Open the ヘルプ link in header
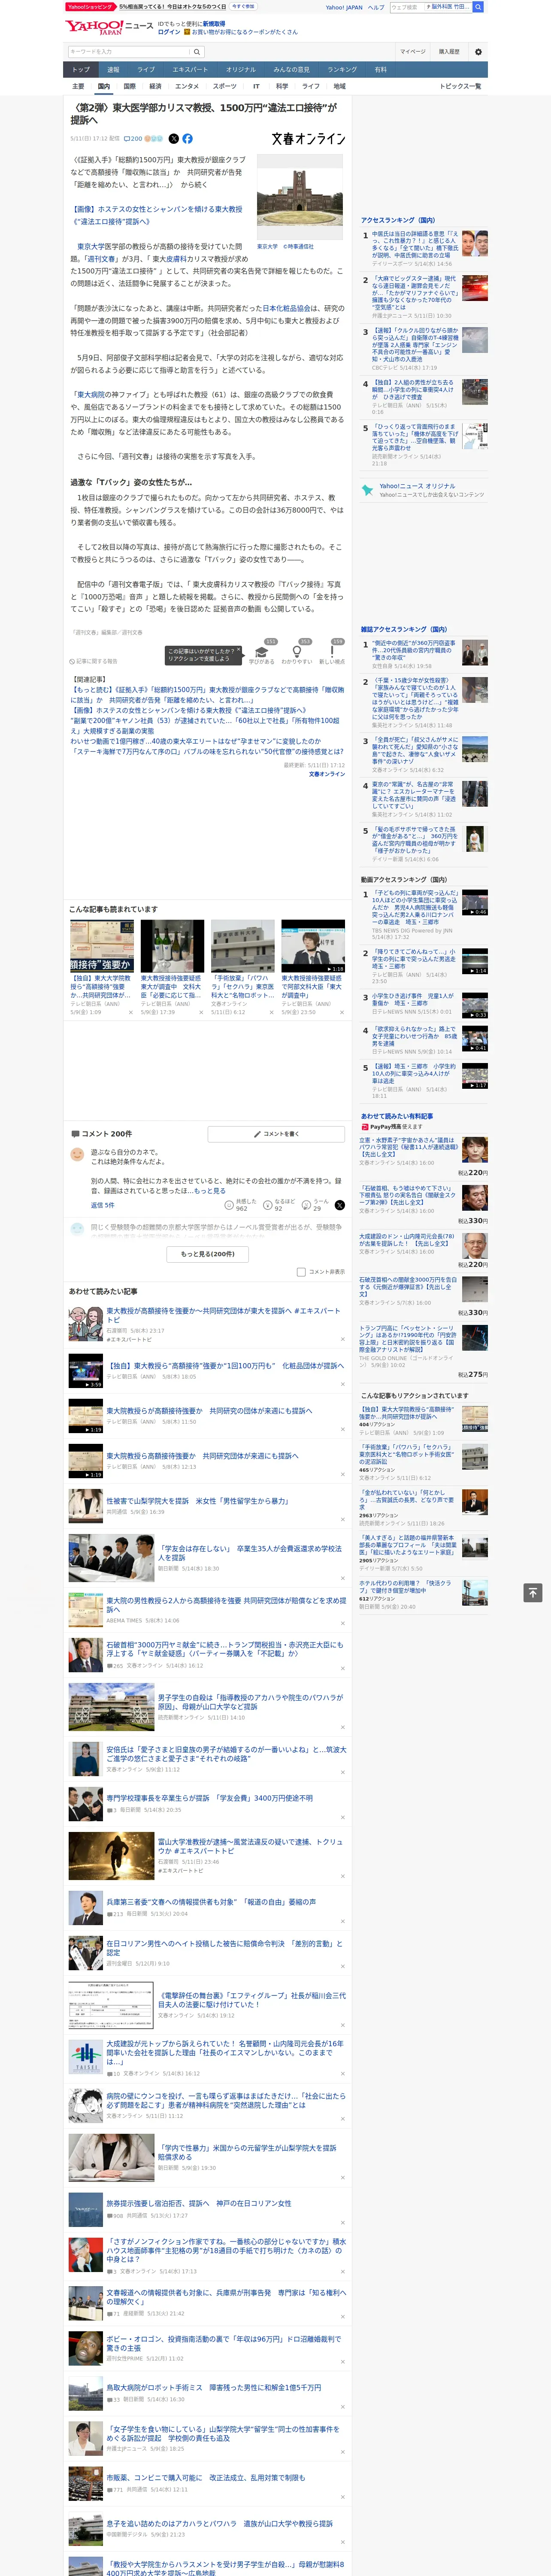 click(x=375, y=7)
